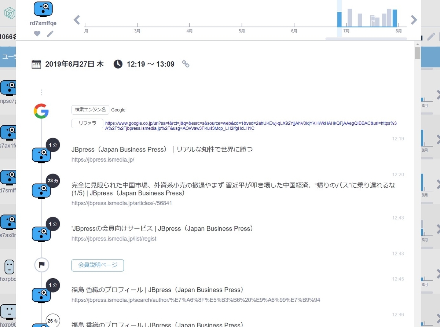Click the flag conversion marker icon
This screenshot has width=440, height=327.
[x=41, y=265]
